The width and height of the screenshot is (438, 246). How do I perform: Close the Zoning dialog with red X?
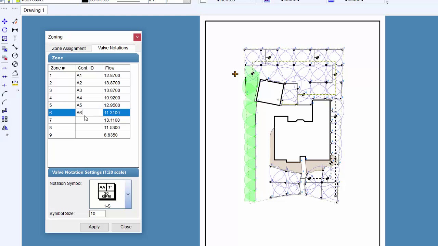point(137,37)
